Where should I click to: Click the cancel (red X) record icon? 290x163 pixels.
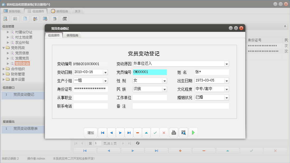point(164,132)
